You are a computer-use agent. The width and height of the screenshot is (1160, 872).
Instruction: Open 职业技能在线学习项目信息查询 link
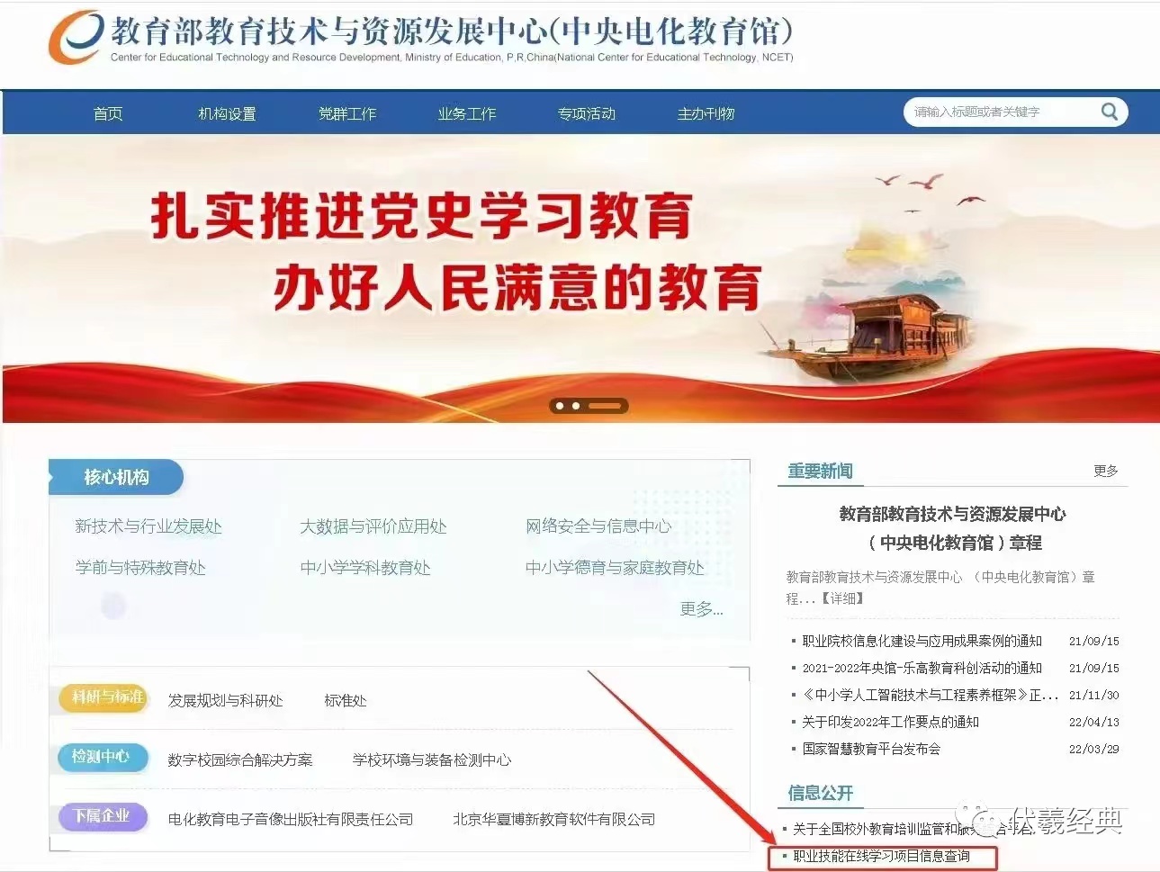click(x=882, y=856)
